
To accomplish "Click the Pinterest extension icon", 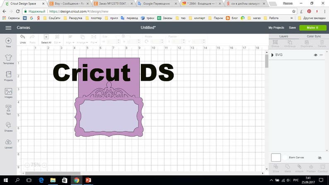I will click(x=309, y=11).
